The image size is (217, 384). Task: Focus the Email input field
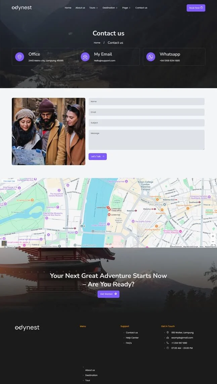point(146,112)
